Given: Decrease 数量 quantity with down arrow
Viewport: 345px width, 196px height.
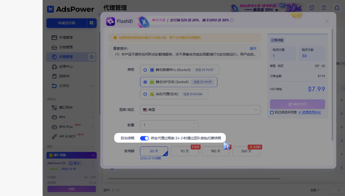Looking at the screenshot, I should click(194, 127).
